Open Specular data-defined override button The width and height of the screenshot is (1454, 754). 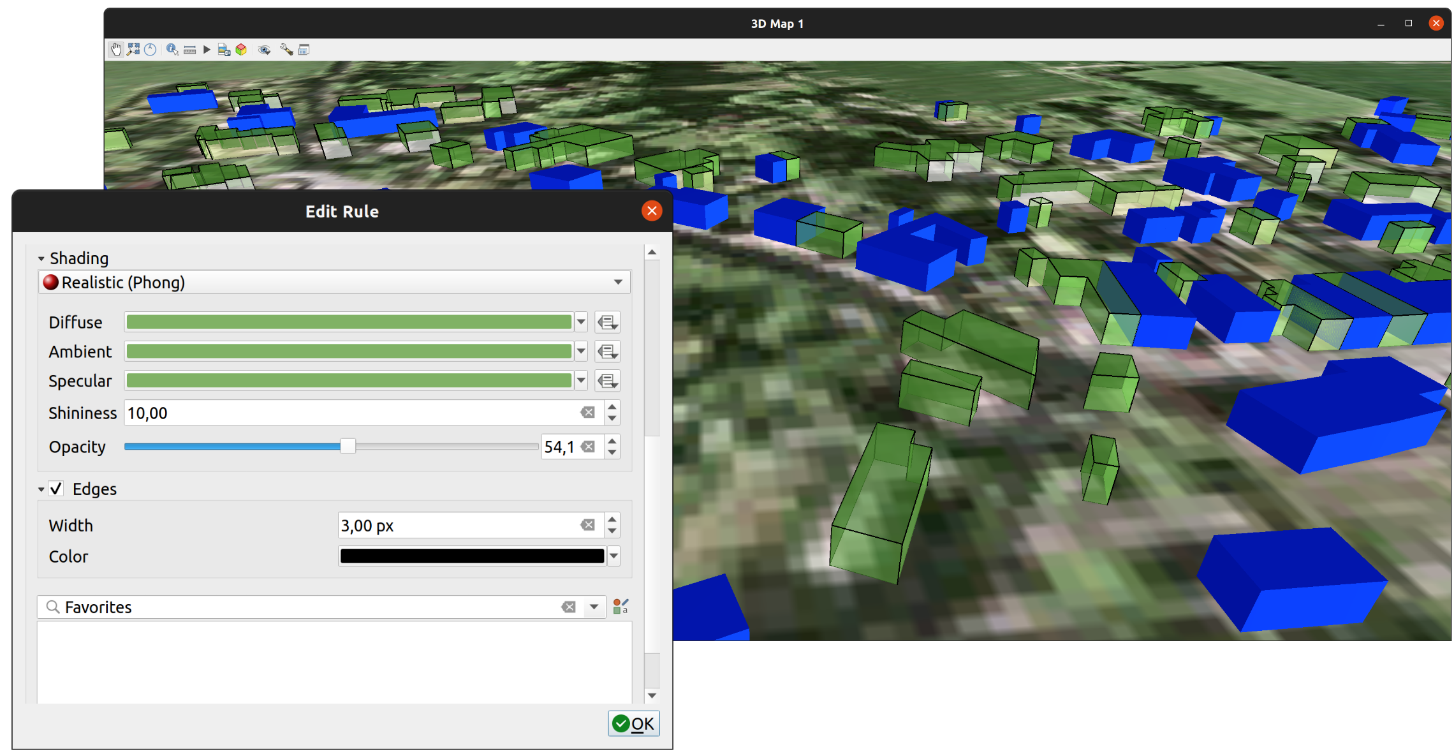[x=607, y=381]
